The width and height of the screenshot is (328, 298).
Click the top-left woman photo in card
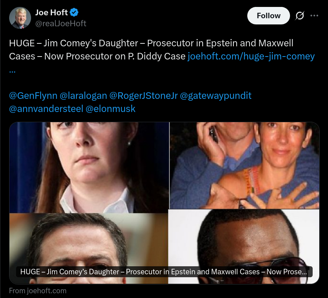pyautogui.click(x=89, y=167)
